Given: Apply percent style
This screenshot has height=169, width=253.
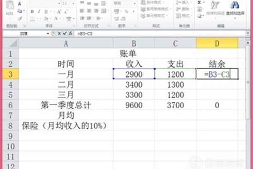Looking at the screenshot, I should click(x=126, y=12).
